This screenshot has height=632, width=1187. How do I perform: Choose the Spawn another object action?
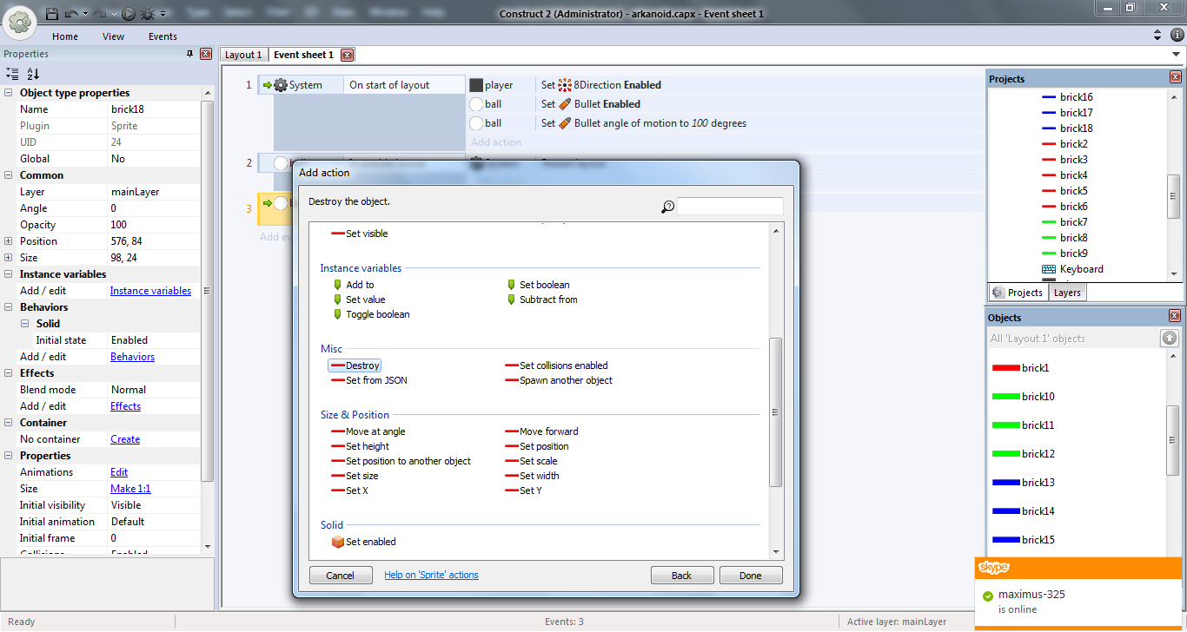click(x=558, y=380)
